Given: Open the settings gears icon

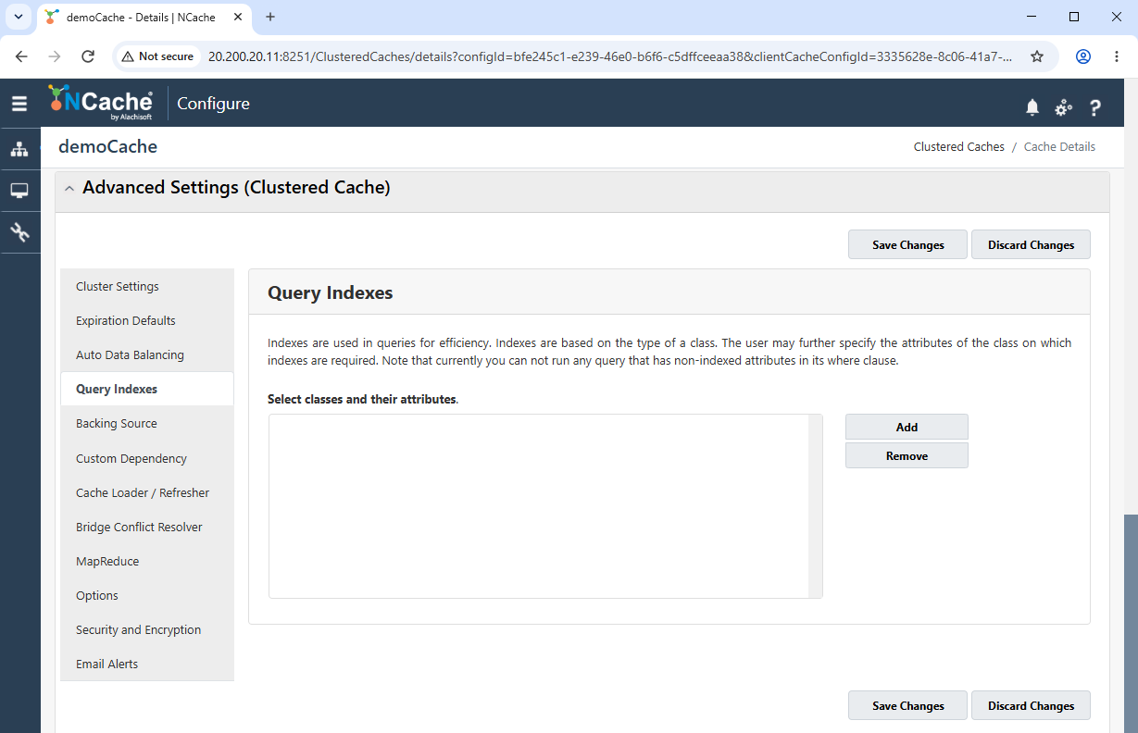Looking at the screenshot, I should click(1064, 107).
